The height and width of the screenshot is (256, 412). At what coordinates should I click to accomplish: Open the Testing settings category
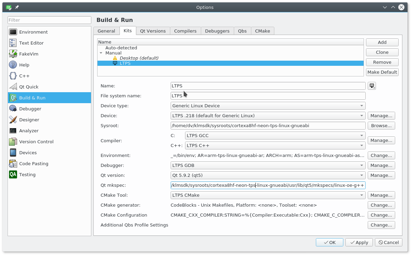pos(27,174)
